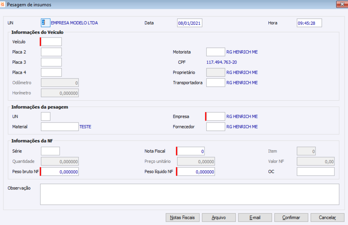
Task: Select the Empresa code field
Action: tap(215, 116)
